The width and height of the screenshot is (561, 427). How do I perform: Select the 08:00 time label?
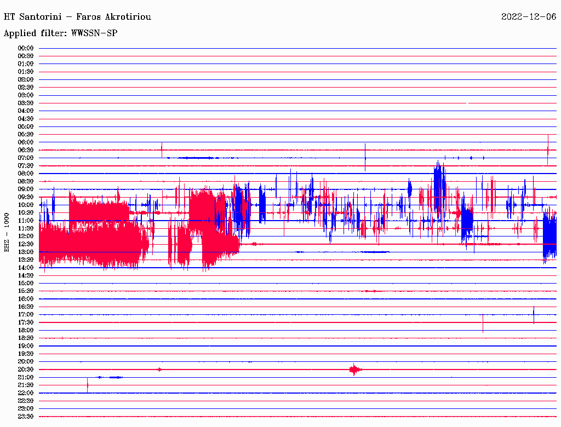click(25, 174)
